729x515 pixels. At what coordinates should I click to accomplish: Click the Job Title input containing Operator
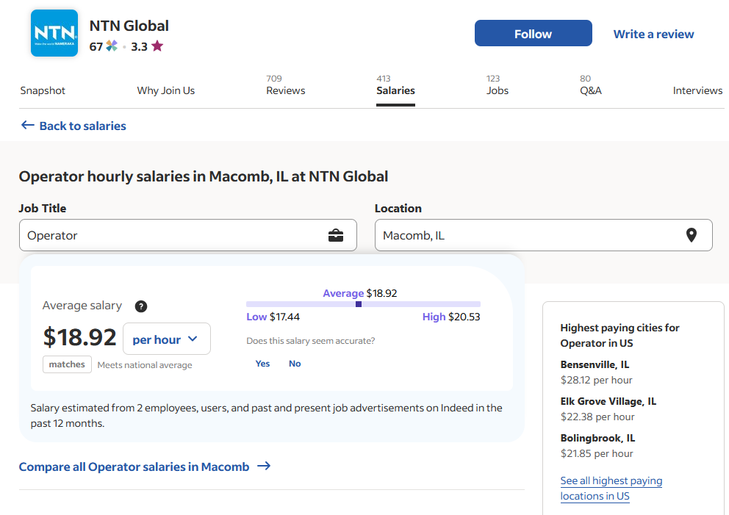click(x=188, y=235)
